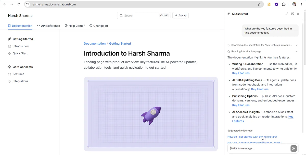Click the Ask AI button

pos(181,16)
